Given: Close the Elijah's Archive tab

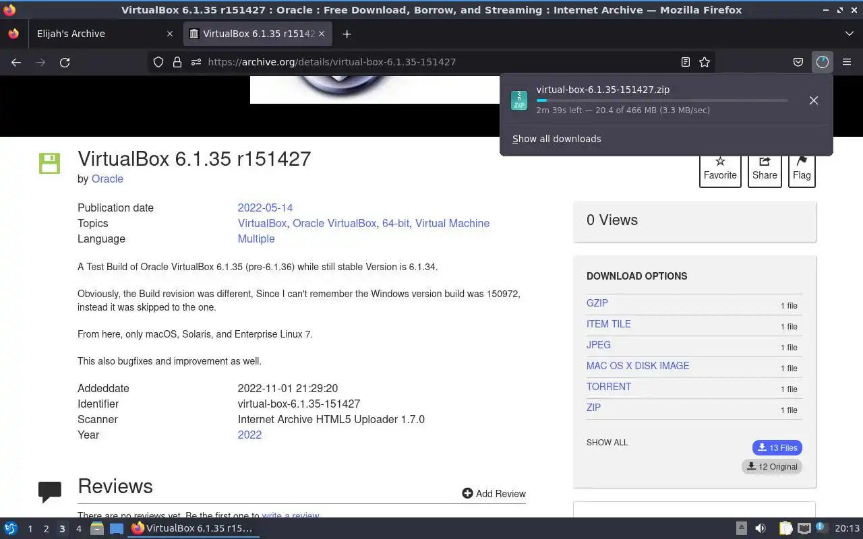Looking at the screenshot, I should tap(170, 34).
